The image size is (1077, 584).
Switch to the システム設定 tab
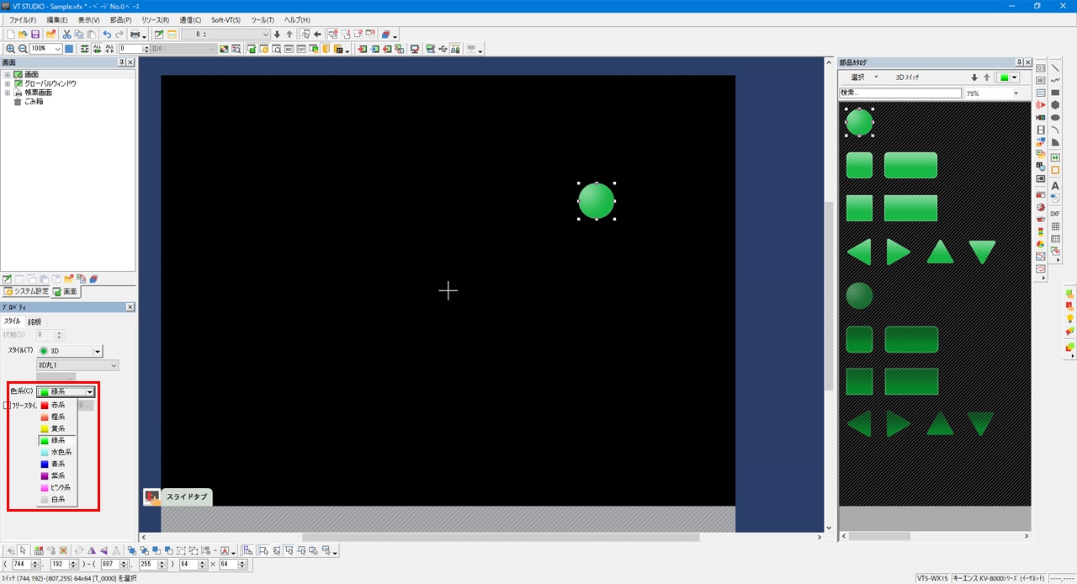click(26, 291)
